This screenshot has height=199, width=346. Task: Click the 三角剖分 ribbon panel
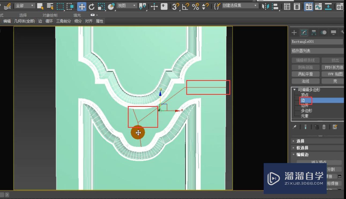pos(64,21)
